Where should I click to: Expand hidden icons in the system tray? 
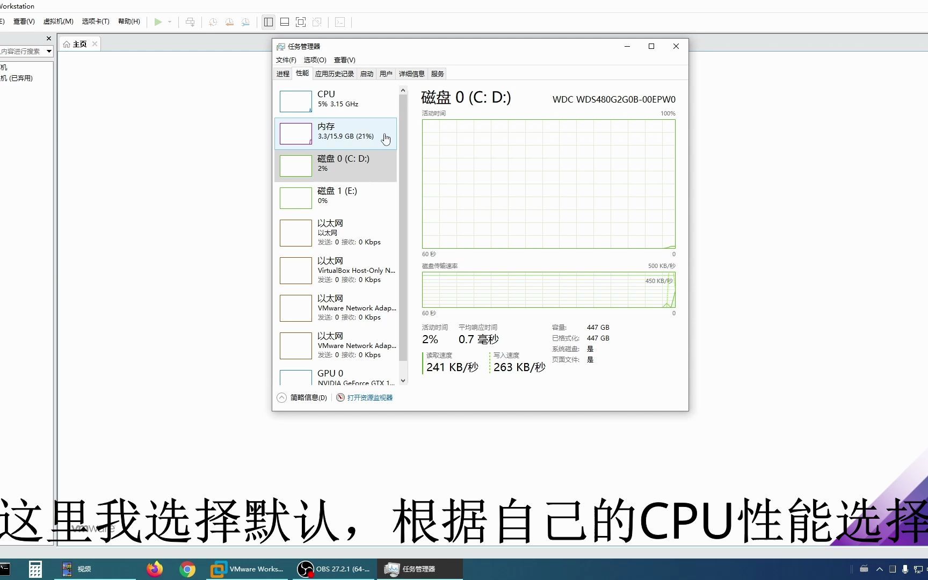click(879, 569)
